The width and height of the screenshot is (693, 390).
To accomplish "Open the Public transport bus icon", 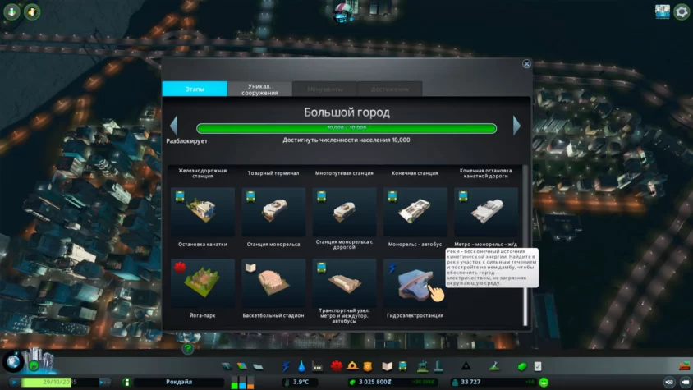I will [402, 366].
